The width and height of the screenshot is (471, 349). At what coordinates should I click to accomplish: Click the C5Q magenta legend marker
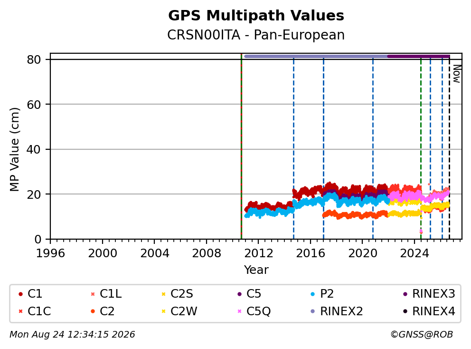pos(239,311)
